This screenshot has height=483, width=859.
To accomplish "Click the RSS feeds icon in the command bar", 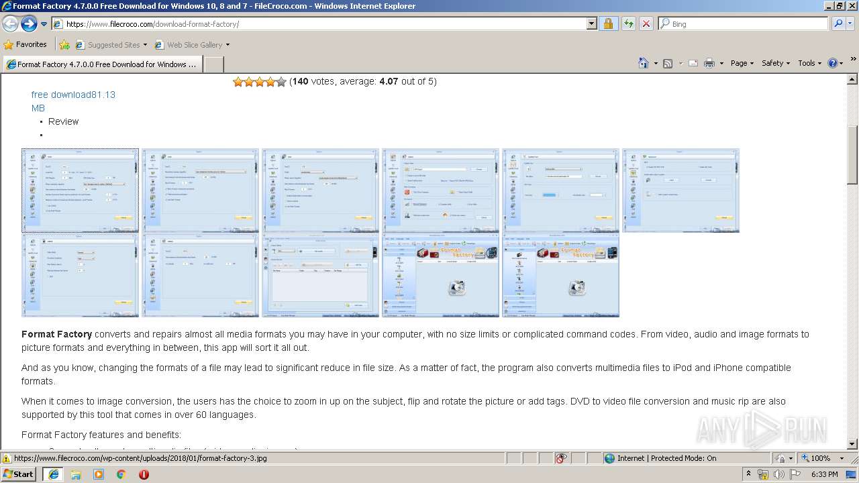I will coord(668,63).
